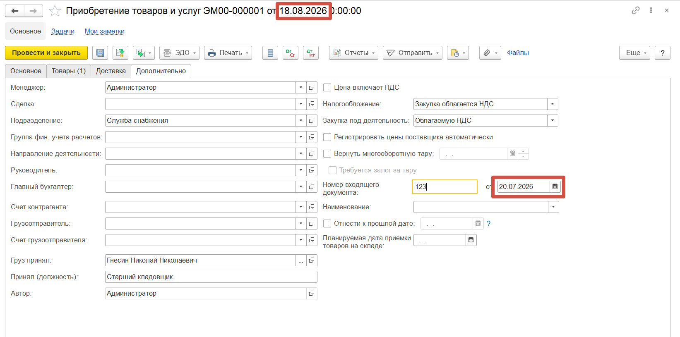
Task: Open the Груз принял person via its open icon
Action: pos(312,260)
